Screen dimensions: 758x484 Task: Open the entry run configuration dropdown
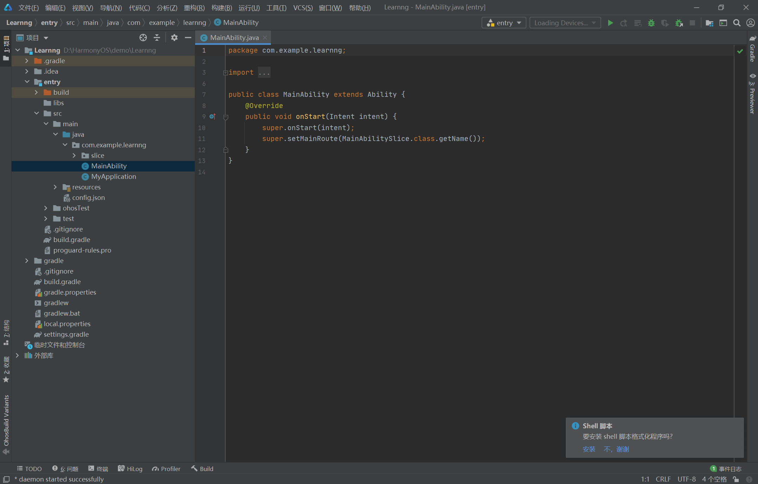point(504,23)
